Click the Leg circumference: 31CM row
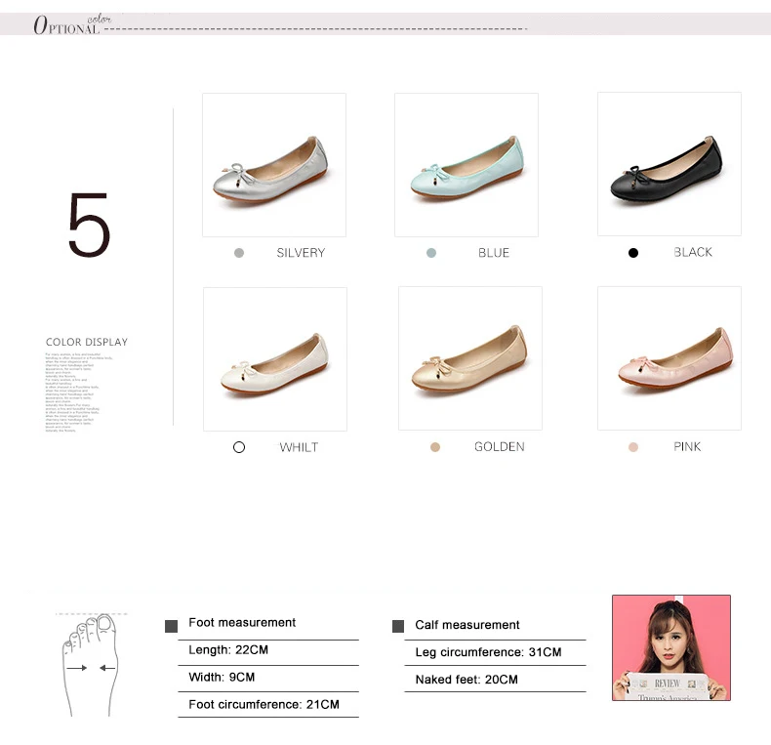771x745 pixels. (495, 652)
